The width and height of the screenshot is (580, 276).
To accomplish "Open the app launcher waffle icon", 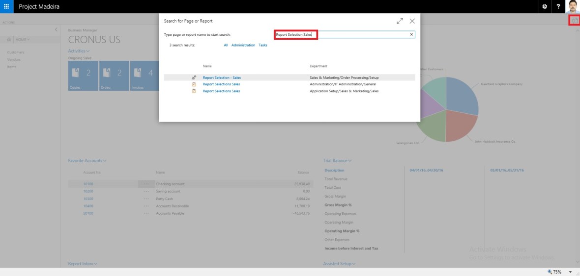I will coord(6,6).
